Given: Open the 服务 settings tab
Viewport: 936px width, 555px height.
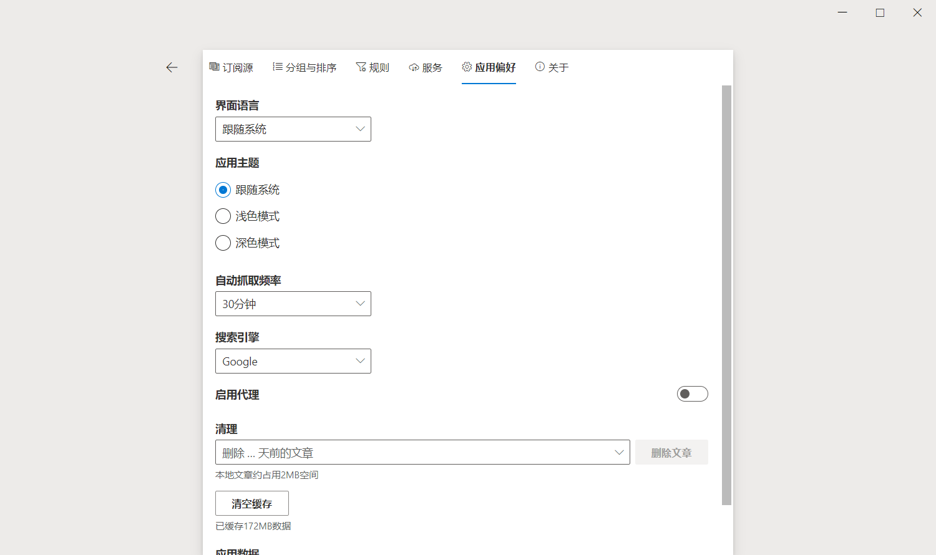Looking at the screenshot, I should (426, 67).
